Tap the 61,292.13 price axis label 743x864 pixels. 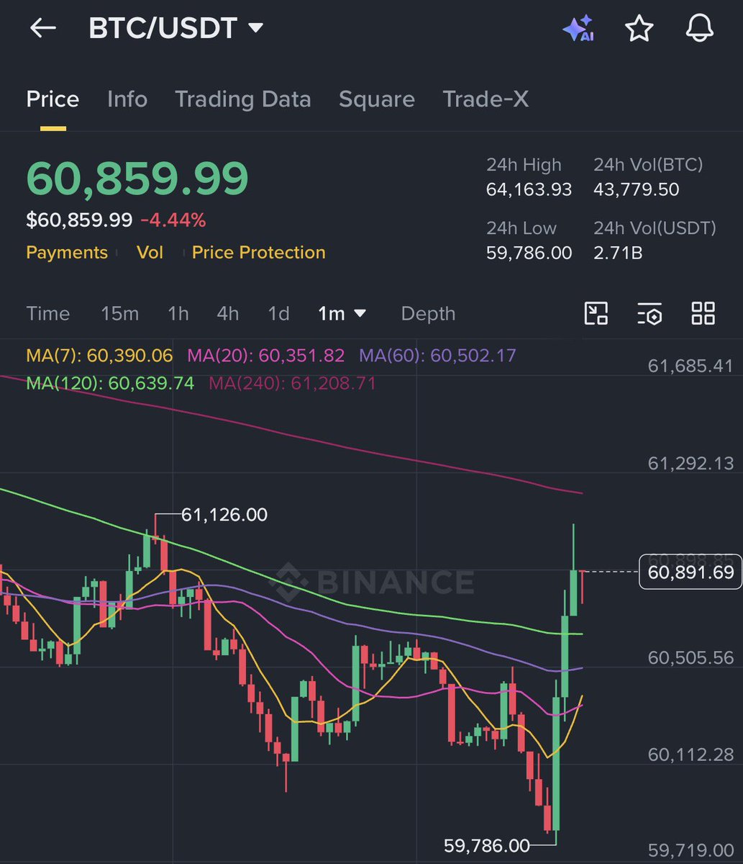click(x=690, y=463)
